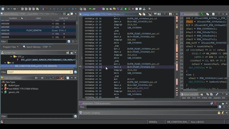This screenshot has height=129, width=229.
Task: Open forward-navigation history dropdown in main toolbar
Action: (x=17, y=9)
